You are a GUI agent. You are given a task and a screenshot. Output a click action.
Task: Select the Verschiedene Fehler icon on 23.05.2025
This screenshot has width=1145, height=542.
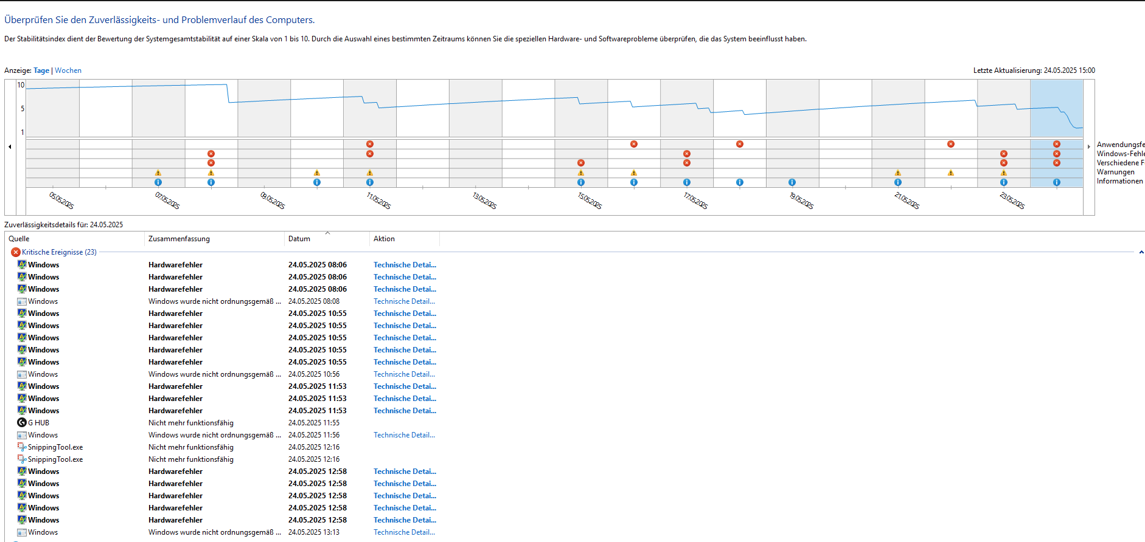[x=1004, y=163]
